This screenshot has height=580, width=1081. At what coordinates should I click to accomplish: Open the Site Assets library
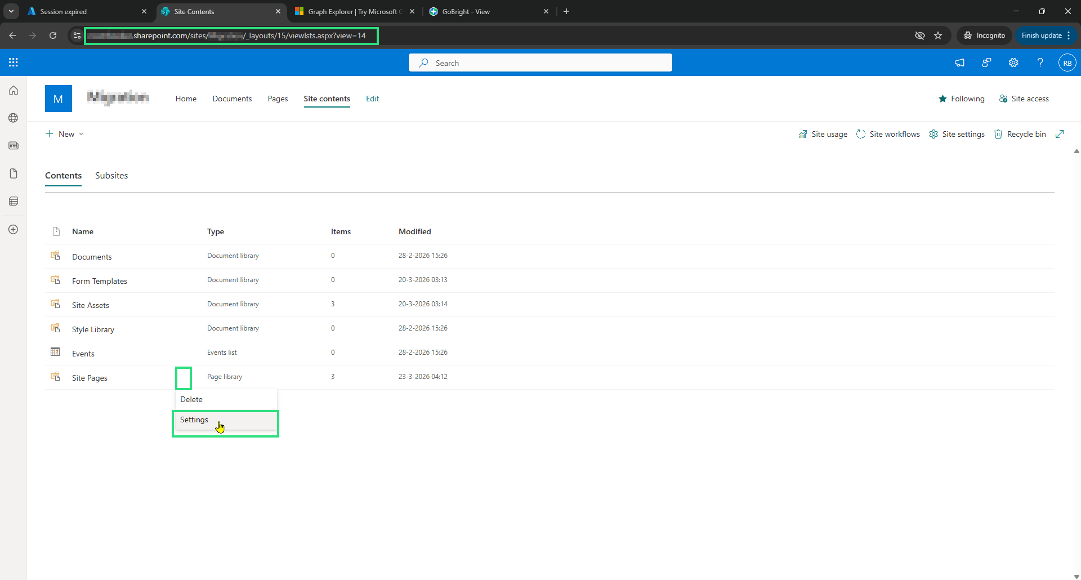[x=91, y=305]
